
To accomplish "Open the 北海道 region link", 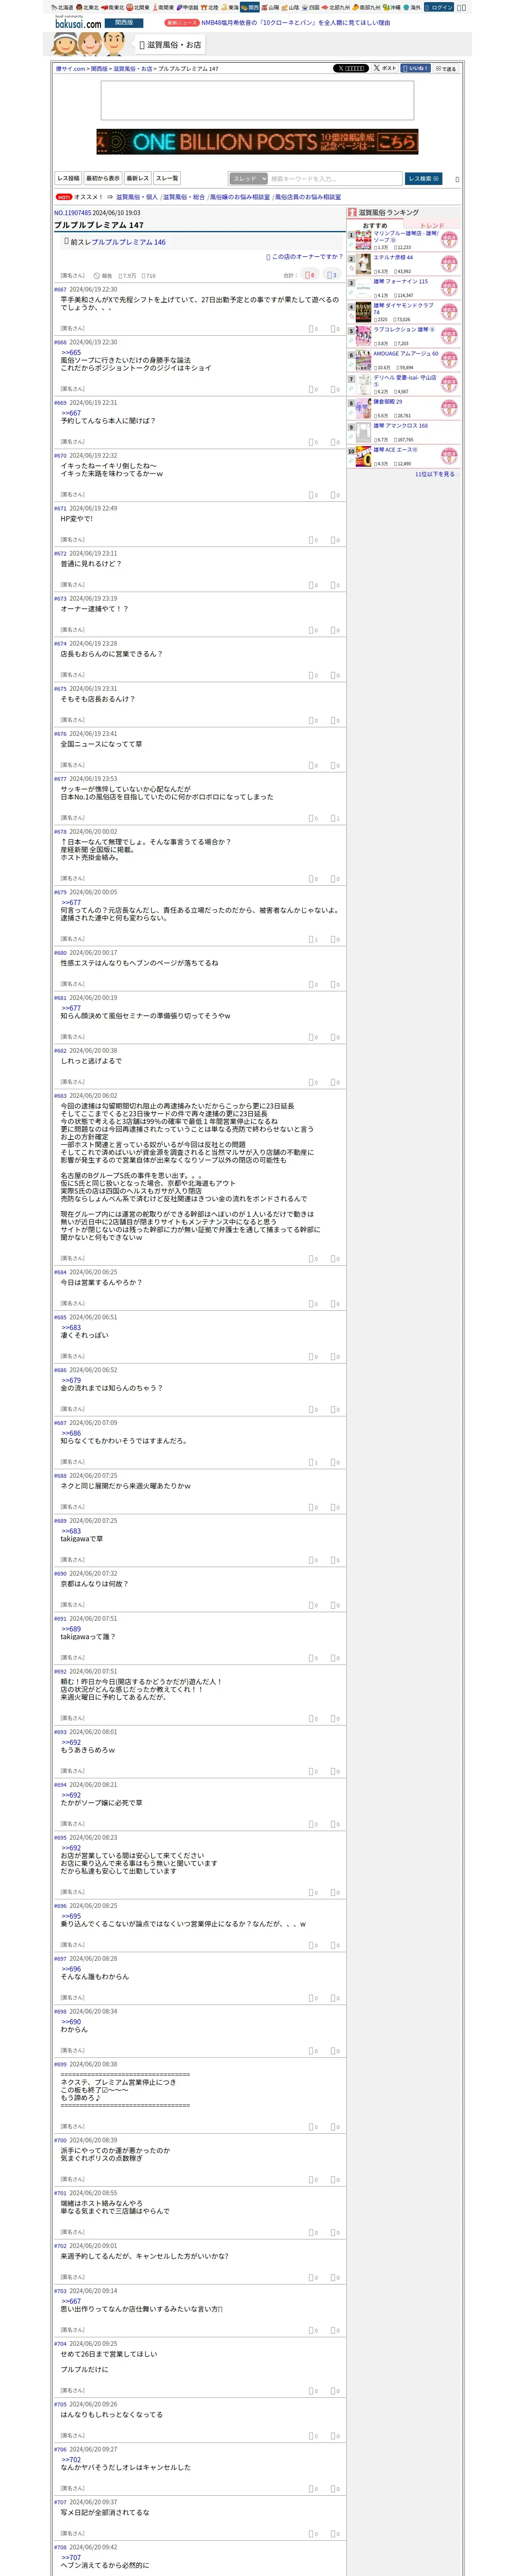I will coord(62,7).
